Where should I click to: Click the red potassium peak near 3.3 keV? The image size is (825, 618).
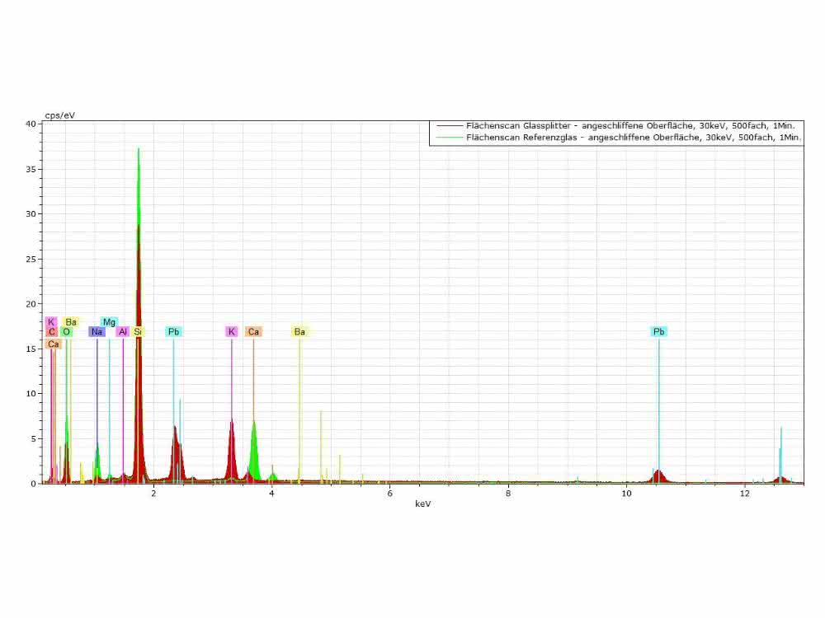coord(232,449)
